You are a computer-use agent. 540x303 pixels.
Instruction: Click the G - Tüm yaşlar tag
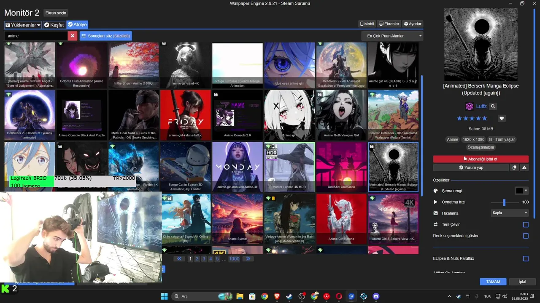pos(502,139)
